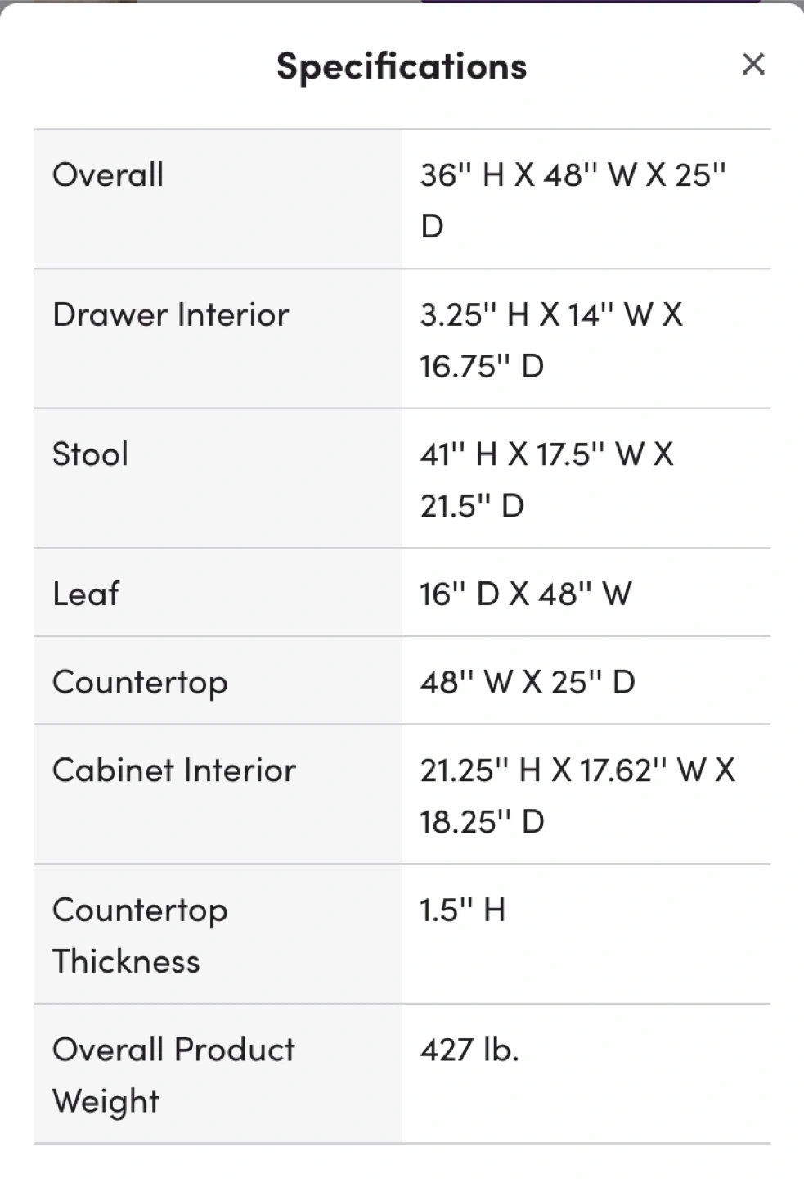Viewport: 804px width, 1179px height.
Task: Click the 1.5" H thickness value
Action: (x=462, y=910)
